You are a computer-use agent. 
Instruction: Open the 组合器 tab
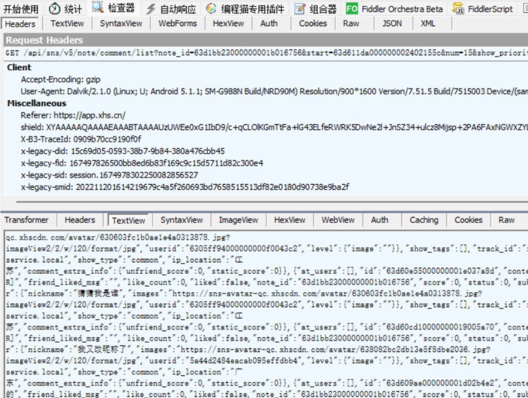tap(316, 9)
